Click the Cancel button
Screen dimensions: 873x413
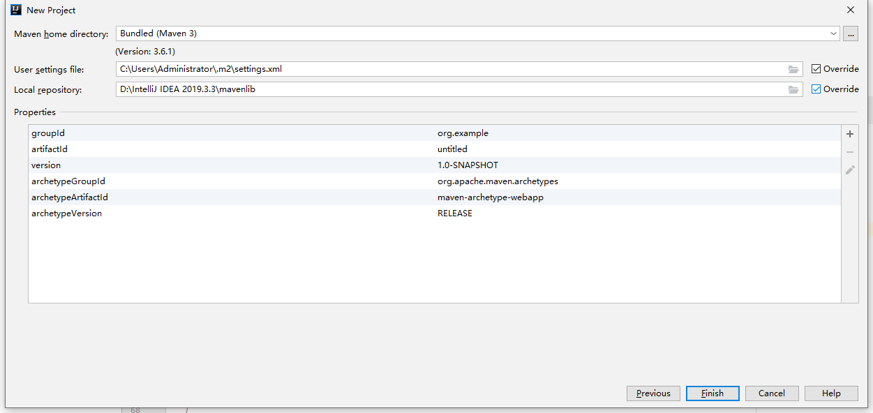pos(772,393)
